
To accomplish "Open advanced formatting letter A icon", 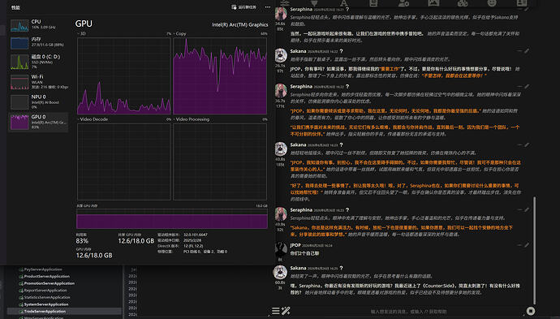I will tap(343, 3).
